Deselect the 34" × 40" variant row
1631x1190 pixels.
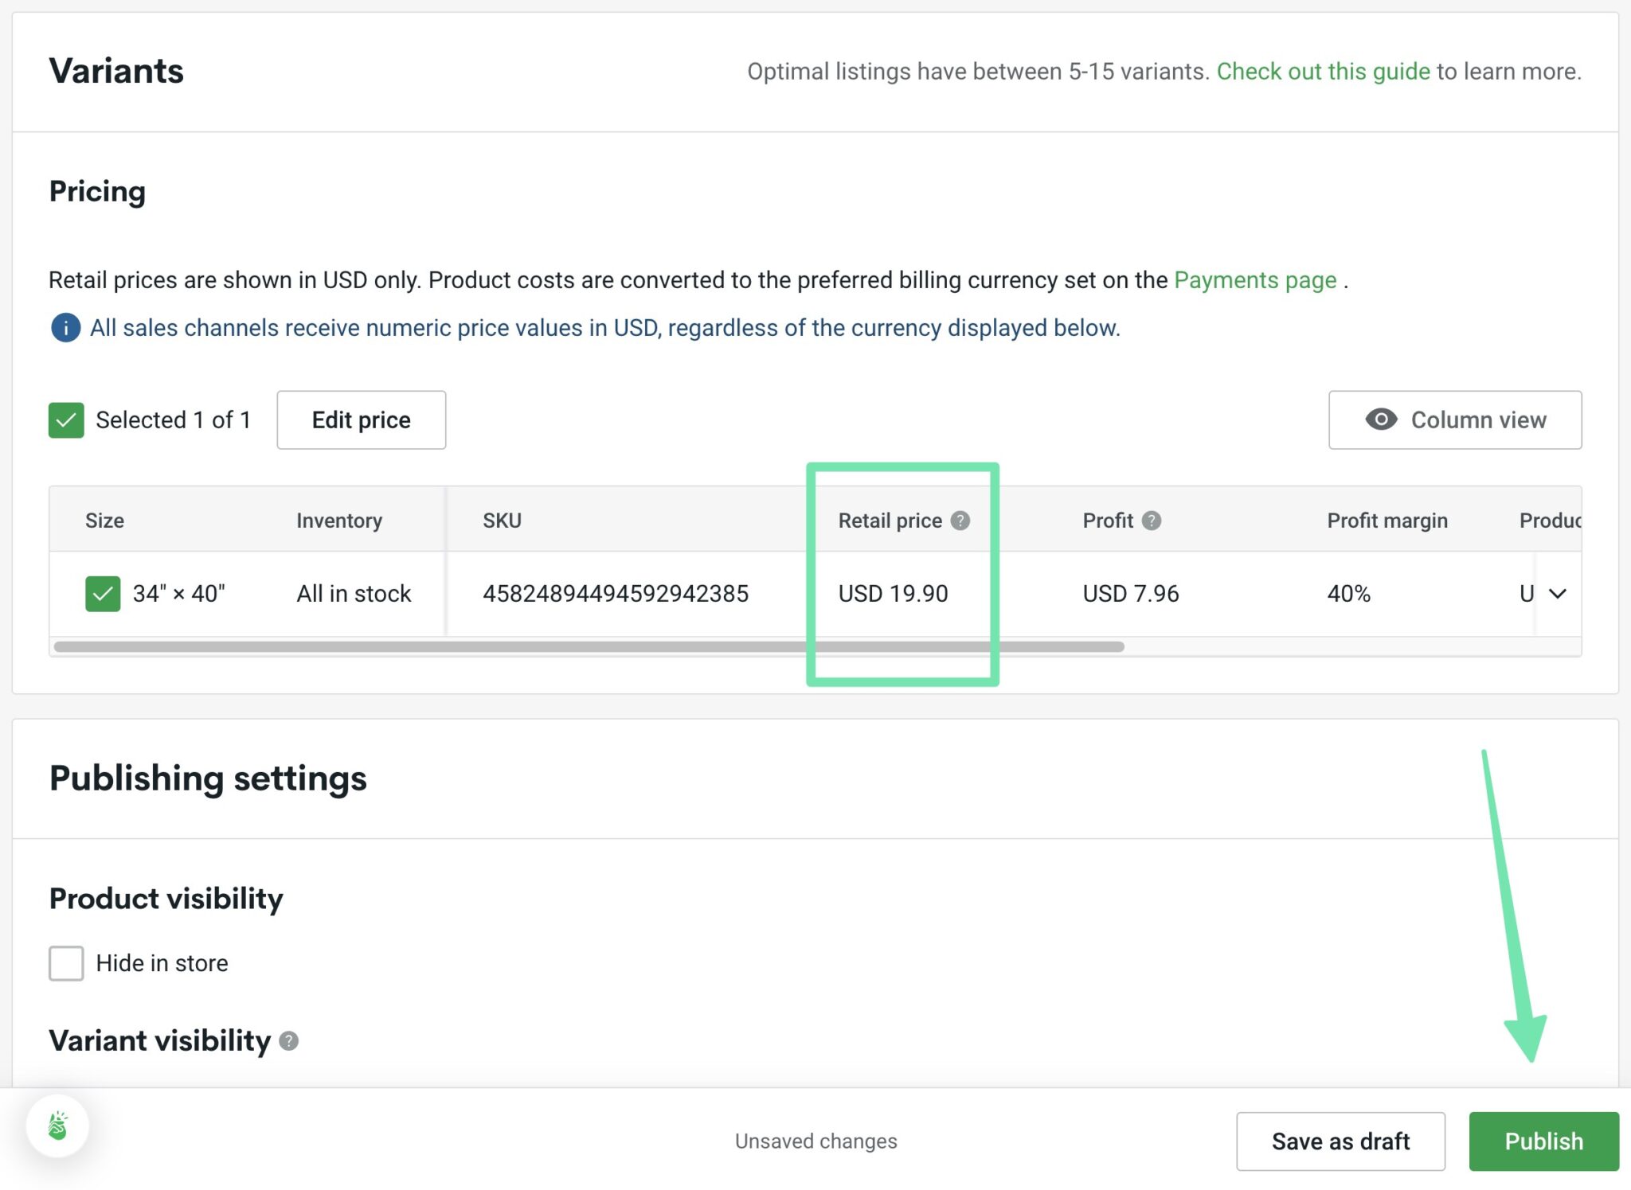[101, 593]
